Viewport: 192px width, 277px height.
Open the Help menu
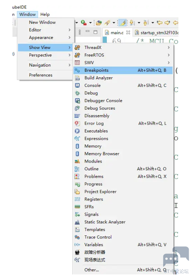(x=45, y=14)
